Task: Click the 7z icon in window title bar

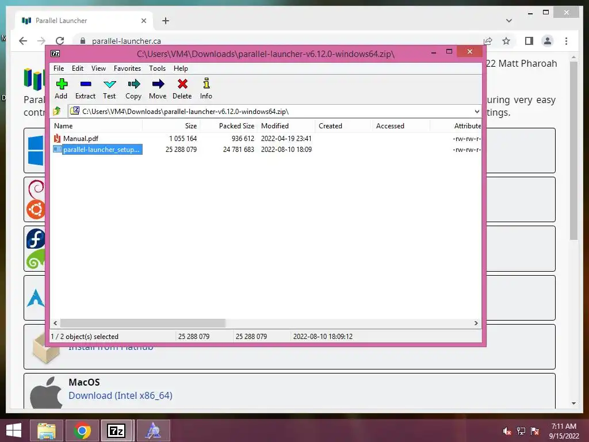Action: click(x=55, y=54)
